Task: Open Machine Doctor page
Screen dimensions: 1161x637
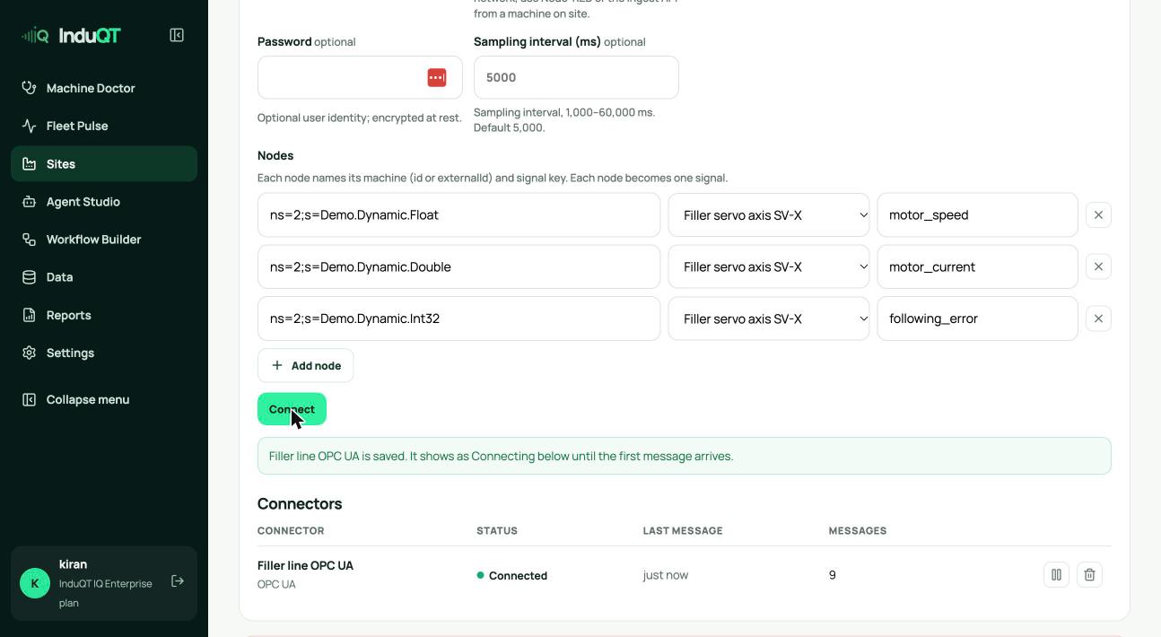Action: 104,88
